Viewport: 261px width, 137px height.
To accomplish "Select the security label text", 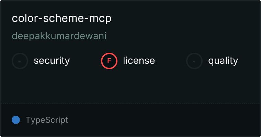I will point(52,61).
